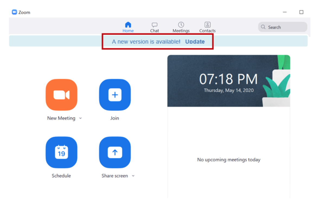Click the No upcoming meetings today text
The image size is (320, 219).
point(229,160)
